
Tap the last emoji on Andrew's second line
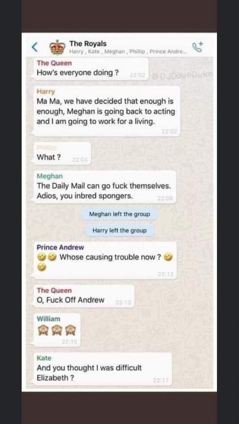point(42,268)
